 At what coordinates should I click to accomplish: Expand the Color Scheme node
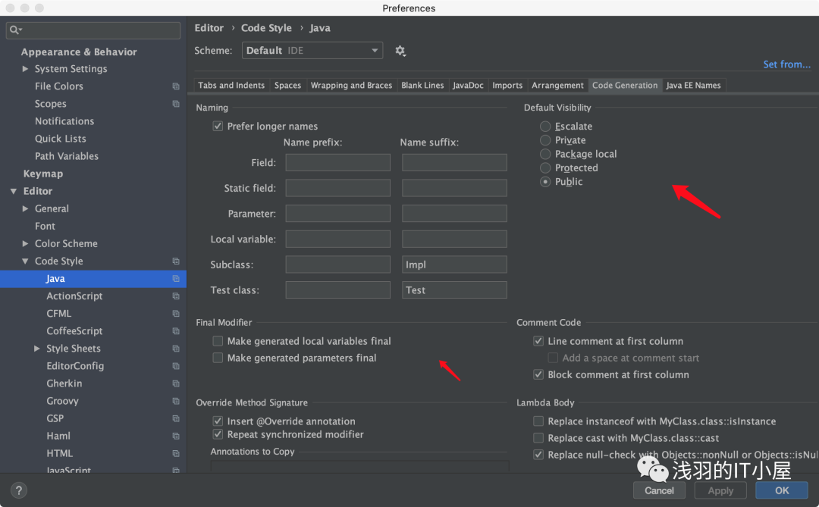click(x=25, y=244)
